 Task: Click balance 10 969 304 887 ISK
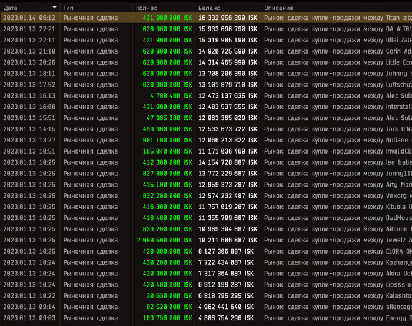[228, 229]
